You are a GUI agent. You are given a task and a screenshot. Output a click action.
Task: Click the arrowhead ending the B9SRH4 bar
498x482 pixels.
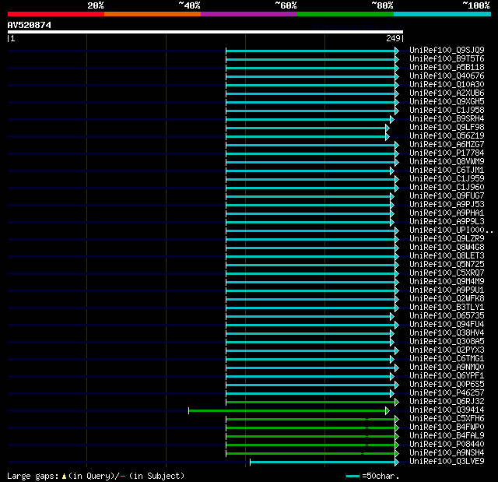(391, 119)
